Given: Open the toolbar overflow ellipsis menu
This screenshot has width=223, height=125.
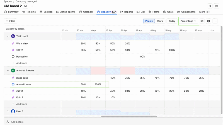Looking at the screenshot, I should pos(215,21).
